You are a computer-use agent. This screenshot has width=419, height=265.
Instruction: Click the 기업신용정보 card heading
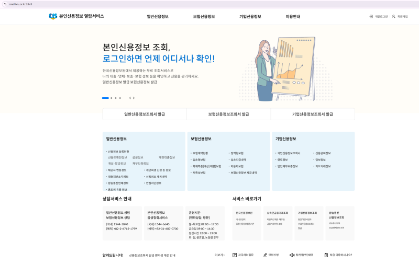click(285, 139)
